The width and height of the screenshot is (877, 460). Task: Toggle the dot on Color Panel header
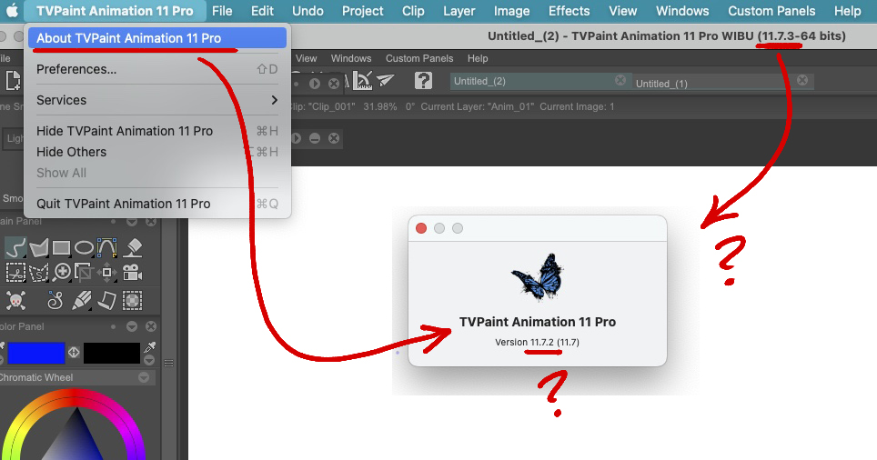point(114,326)
